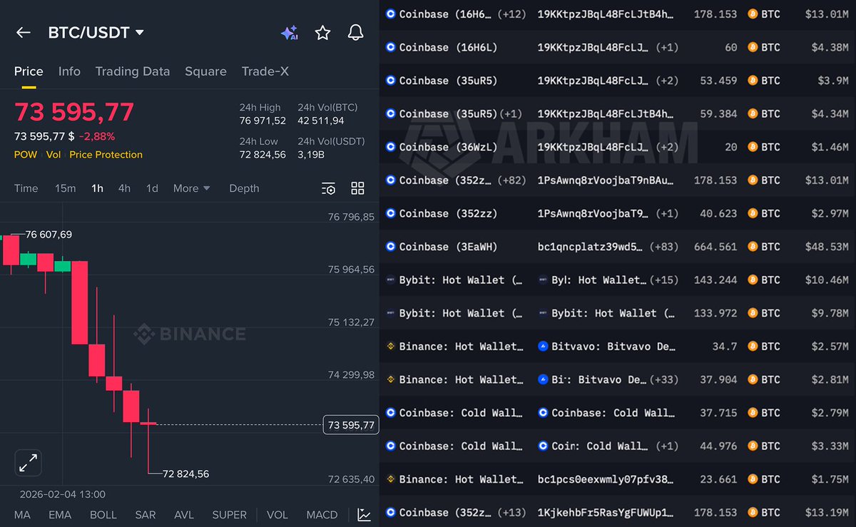Open indicator chart icon after MACD
The width and height of the screenshot is (856, 527).
[x=364, y=515]
